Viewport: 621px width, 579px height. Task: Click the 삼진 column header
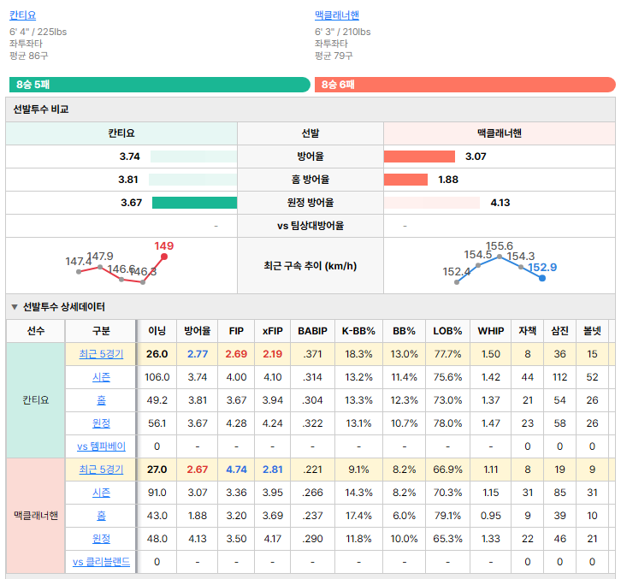(x=559, y=331)
